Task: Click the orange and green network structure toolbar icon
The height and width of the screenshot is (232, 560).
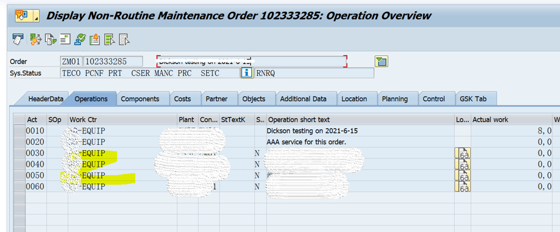Action: [x=36, y=40]
